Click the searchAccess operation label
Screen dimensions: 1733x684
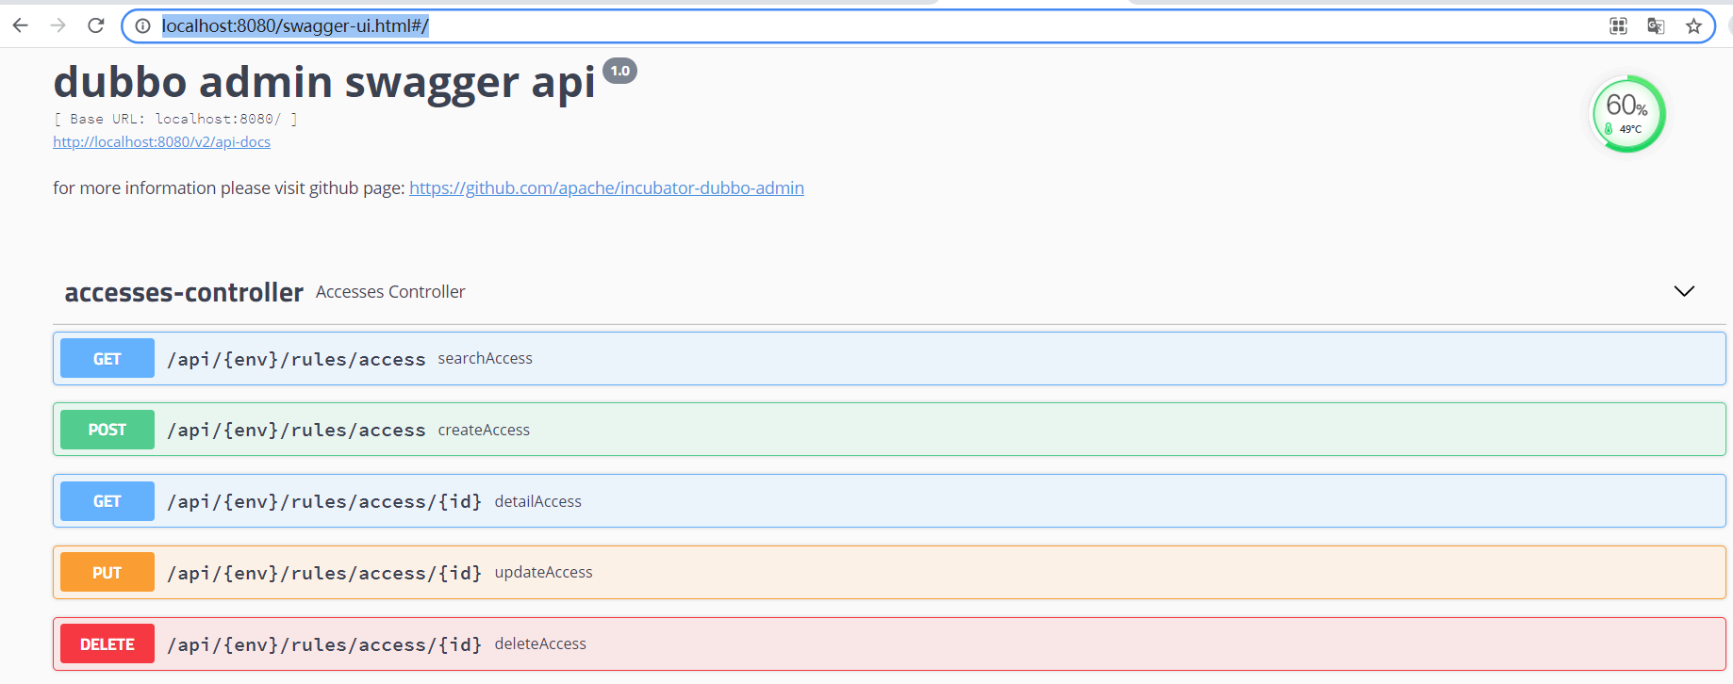(485, 358)
